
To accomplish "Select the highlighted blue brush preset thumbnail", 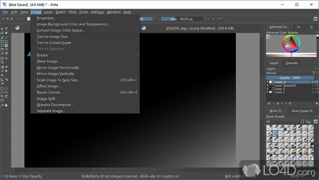I will point(275,133).
